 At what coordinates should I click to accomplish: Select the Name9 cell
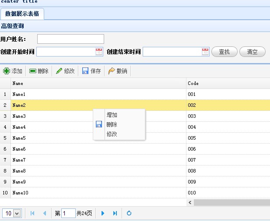coord(98,182)
